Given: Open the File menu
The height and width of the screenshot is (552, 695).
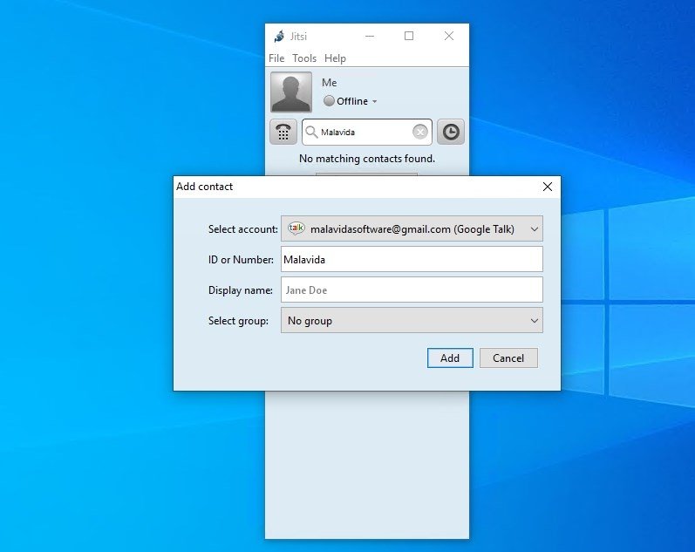Looking at the screenshot, I should (276, 58).
